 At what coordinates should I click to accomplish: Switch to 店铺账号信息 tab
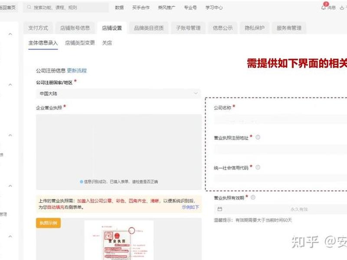75,28
